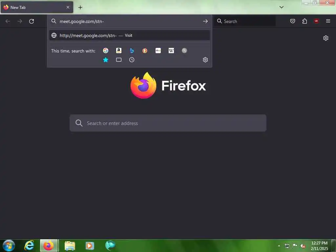Open the uBlock Origin extension icon
The height and width of the screenshot is (252, 336).
(x=316, y=21)
